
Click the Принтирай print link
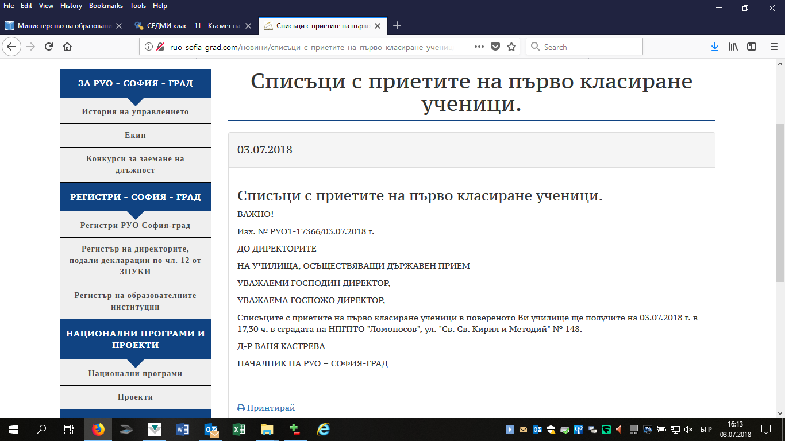(271, 408)
